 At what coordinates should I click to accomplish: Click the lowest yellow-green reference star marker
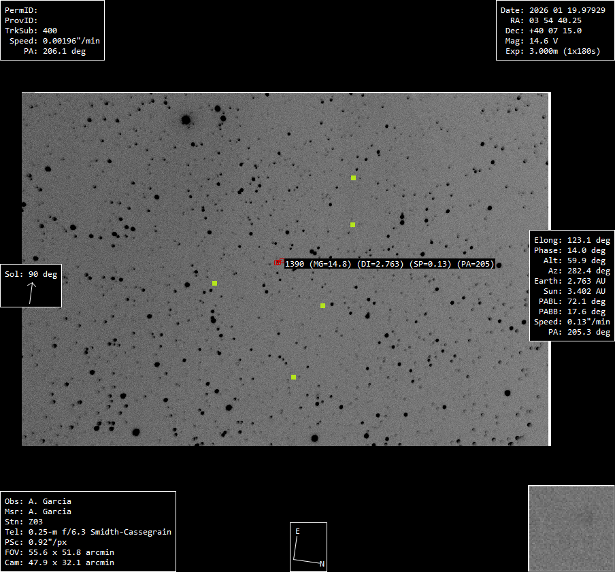pos(293,377)
